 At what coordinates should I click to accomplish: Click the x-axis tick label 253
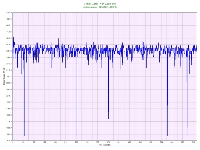pos(76,142)
